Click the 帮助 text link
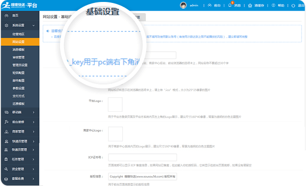Screen dimensions: 306x186 281,5
